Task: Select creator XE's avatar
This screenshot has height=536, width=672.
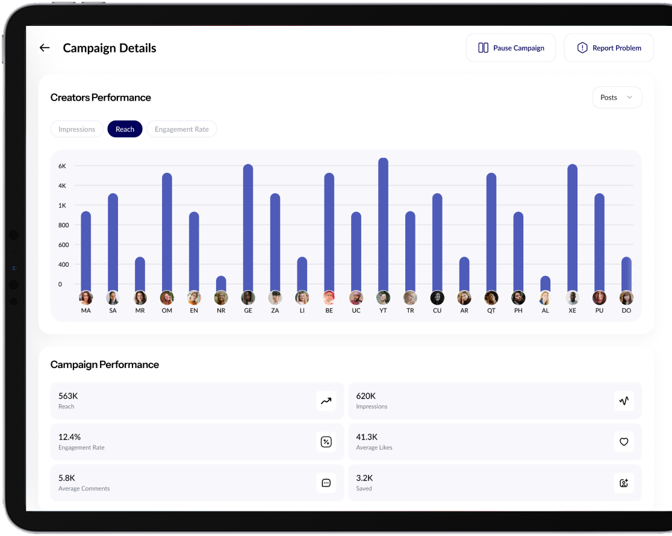Action: click(572, 298)
